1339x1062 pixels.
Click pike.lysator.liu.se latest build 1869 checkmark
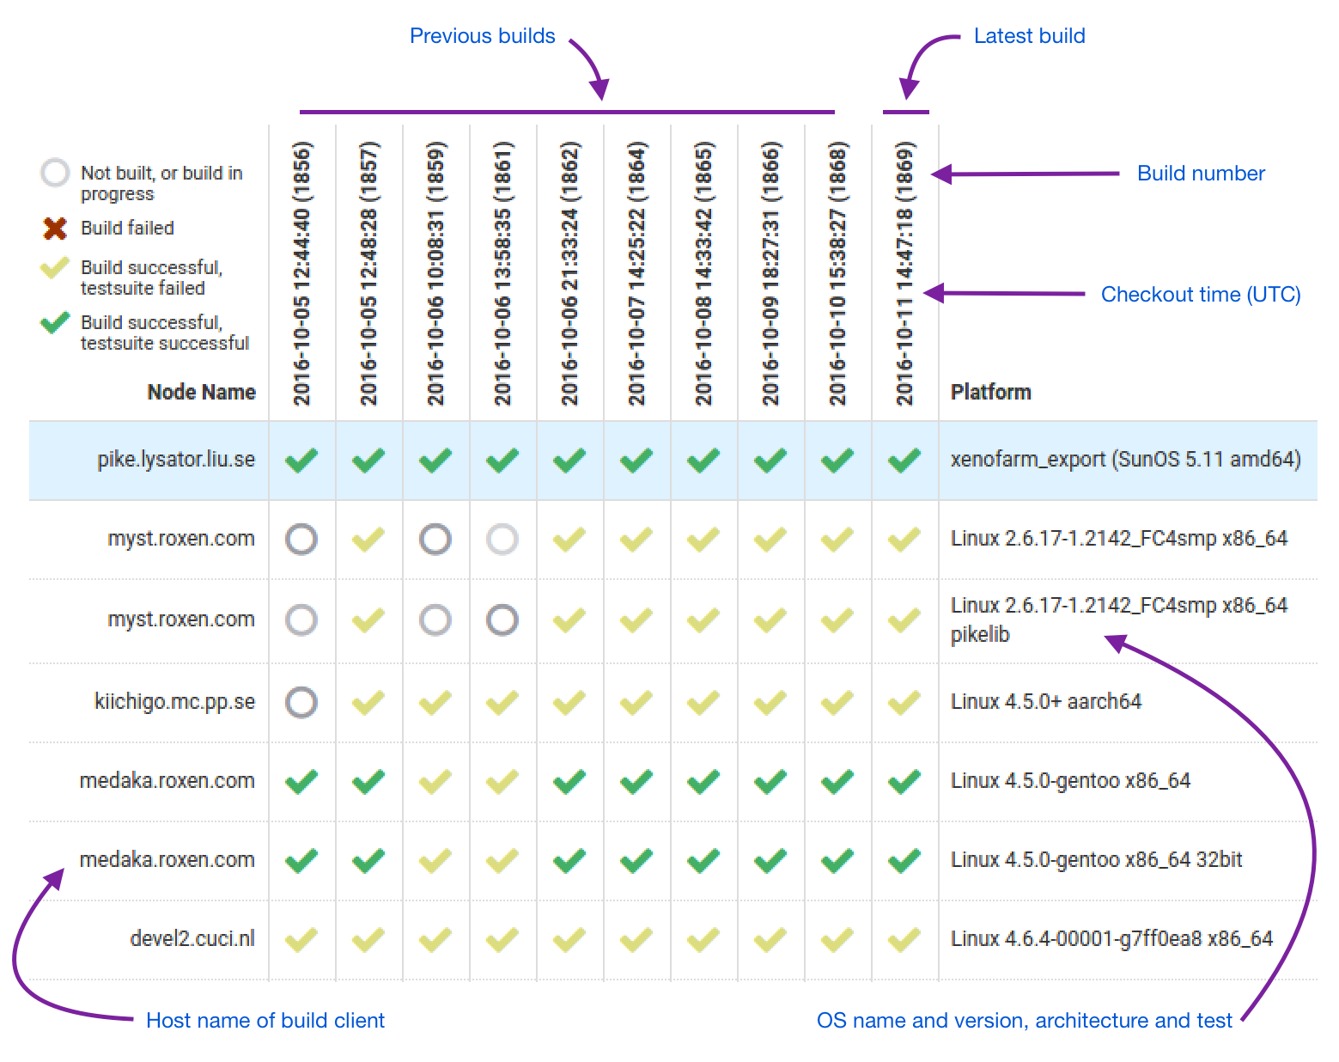[904, 461]
